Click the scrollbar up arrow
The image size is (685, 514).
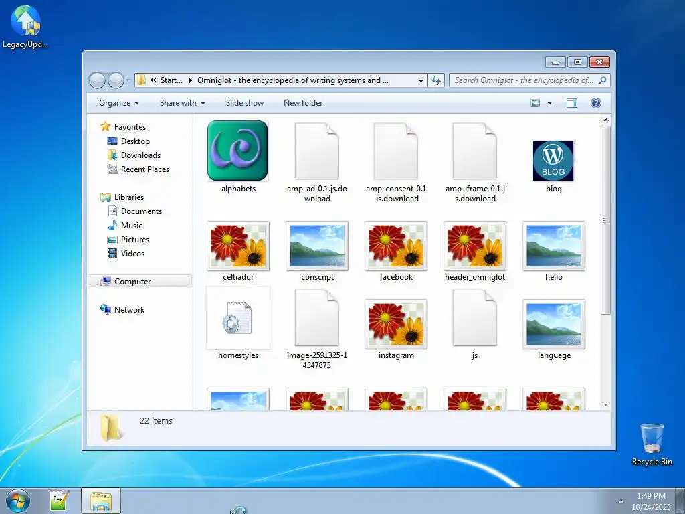pos(606,120)
